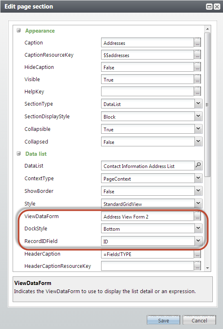Image resolution: width=223 pixels, height=329 pixels.
Task: Open the ShowBorder value dropdown
Action: point(198,191)
